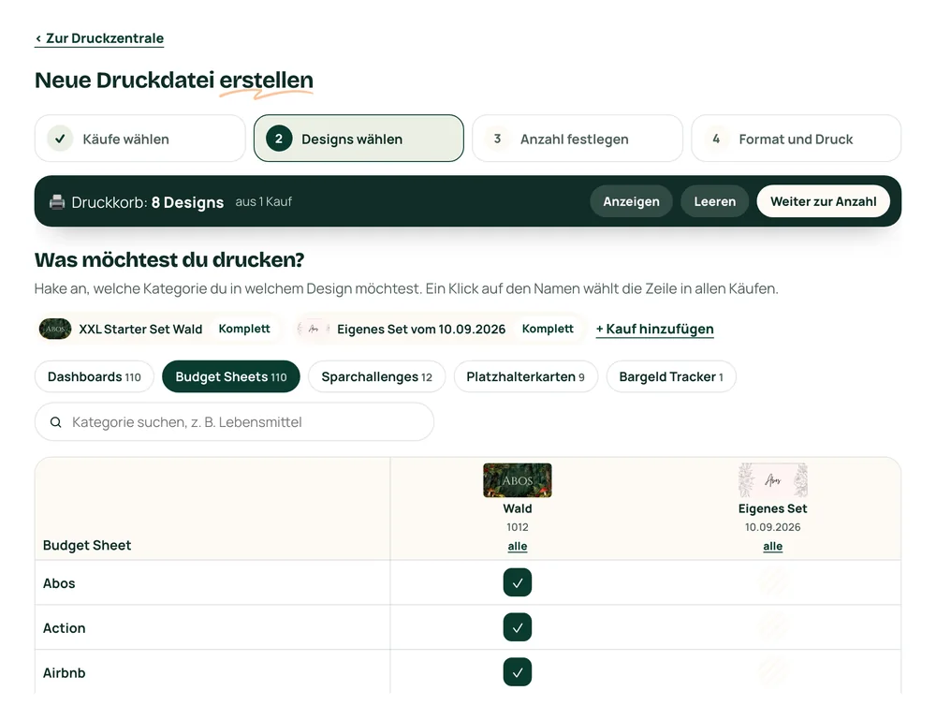Click the green checkmark on the Käufe wählen step

pyautogui.click(x=60, y=139)
